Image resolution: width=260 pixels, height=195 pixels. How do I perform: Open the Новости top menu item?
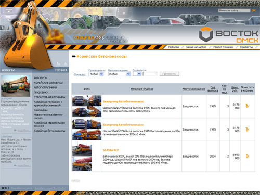[174, 47]
